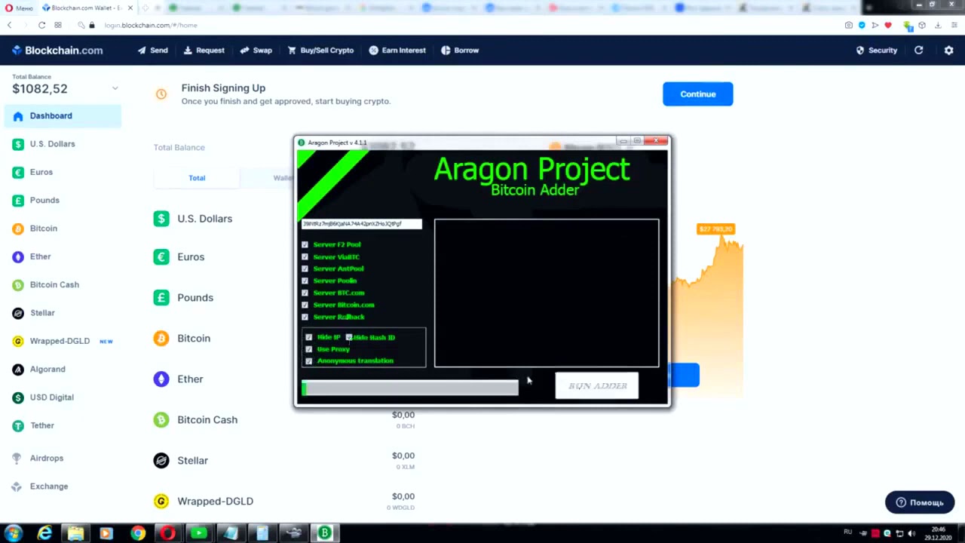Screen dimensions: 965x543
Task: Toggle the Server F2 Pool checkbox
Action: [305, 244]
